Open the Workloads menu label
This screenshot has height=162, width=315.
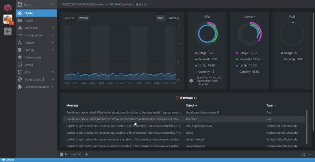(x=31, y=28)
